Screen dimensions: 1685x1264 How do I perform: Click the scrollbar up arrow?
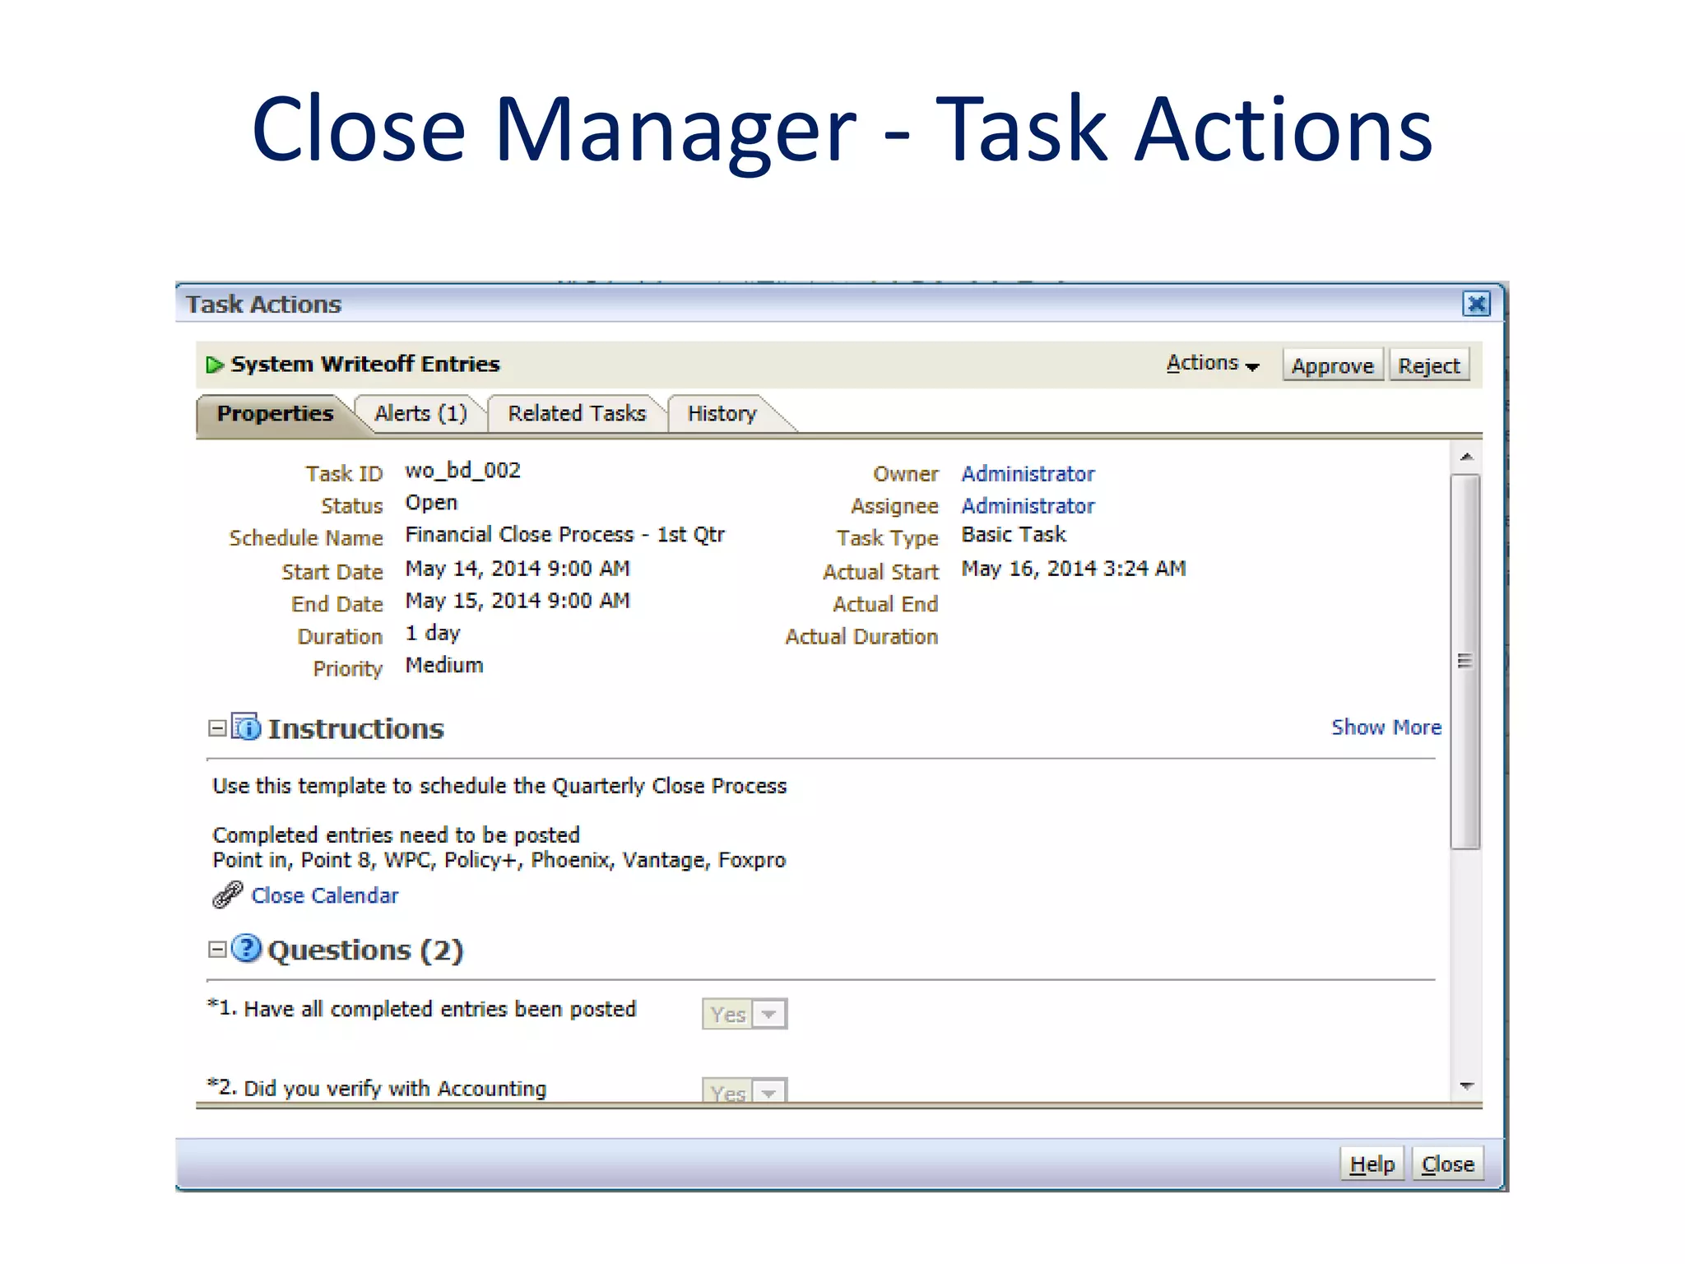1465,456
